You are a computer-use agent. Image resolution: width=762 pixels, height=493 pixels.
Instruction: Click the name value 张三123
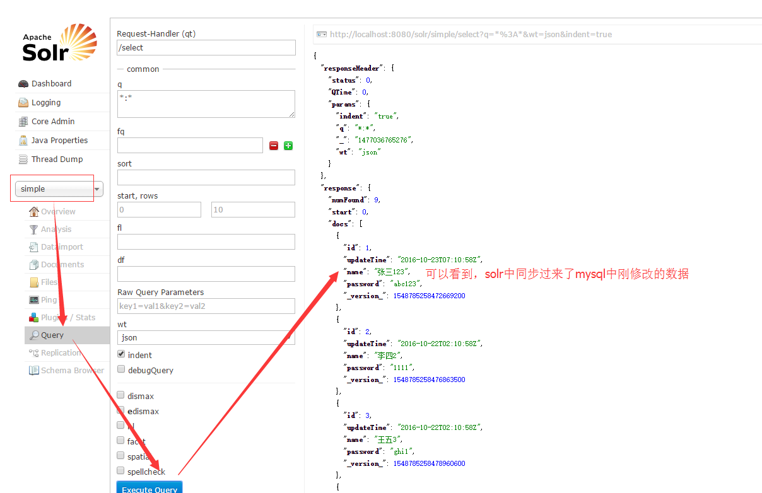[392, 272]
